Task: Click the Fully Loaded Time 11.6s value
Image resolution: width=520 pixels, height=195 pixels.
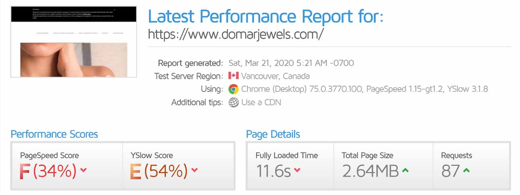Action: coord(273,171)
